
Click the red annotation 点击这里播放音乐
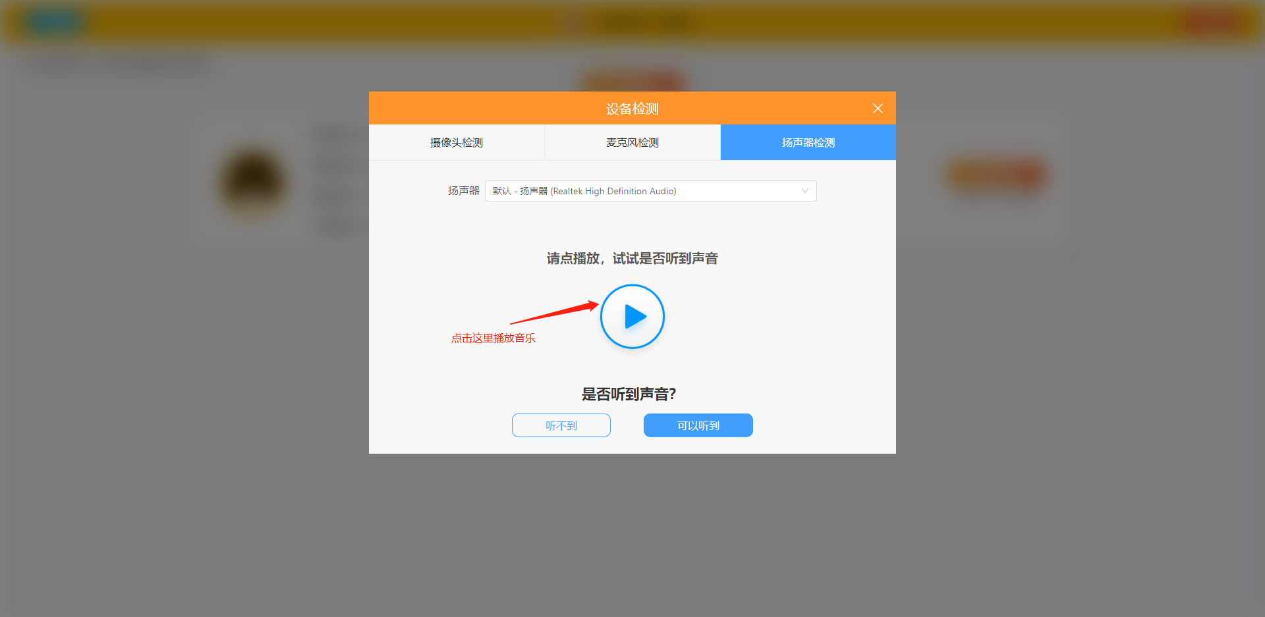[x=493, y=338]
